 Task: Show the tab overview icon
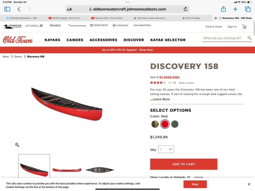pyautogui.click(x=248, y=9)
